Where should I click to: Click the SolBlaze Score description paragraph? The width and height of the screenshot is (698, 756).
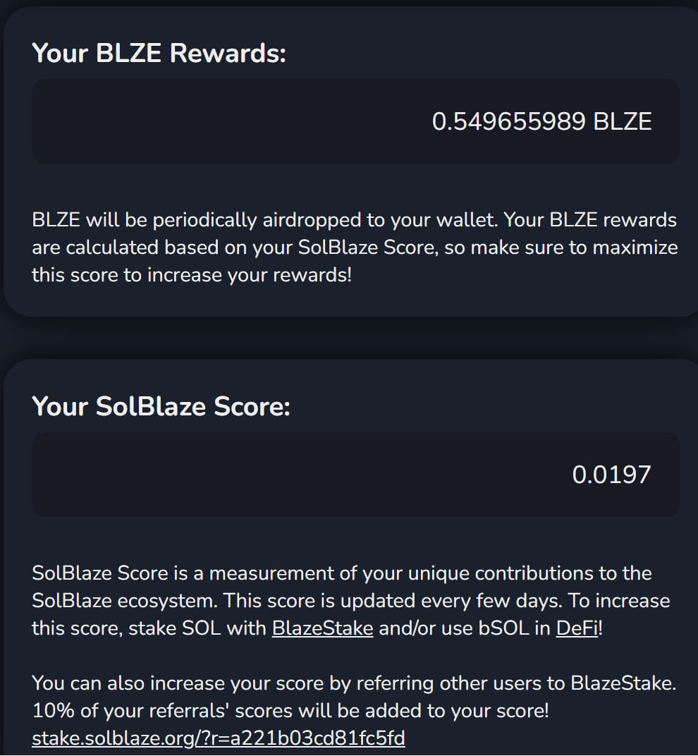tap(350, 600)
